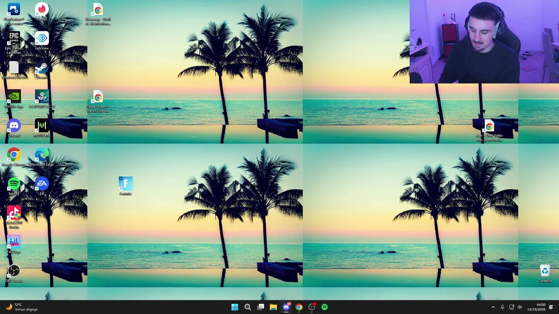Image resolution: width=559 pixels, height=314 pixels.
Task: Select the Microsoft Edge desktop shortcut
Action: coord(42,157)
